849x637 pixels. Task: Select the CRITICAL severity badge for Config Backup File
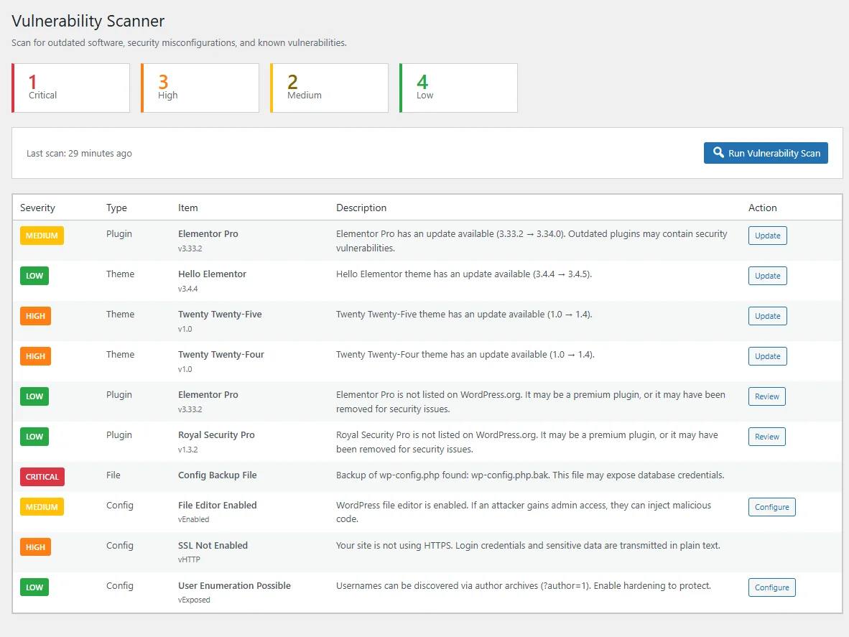42,477
